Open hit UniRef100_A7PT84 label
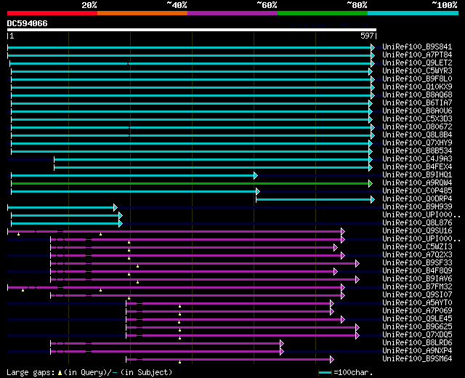465x378 pixels. [417, 55]
